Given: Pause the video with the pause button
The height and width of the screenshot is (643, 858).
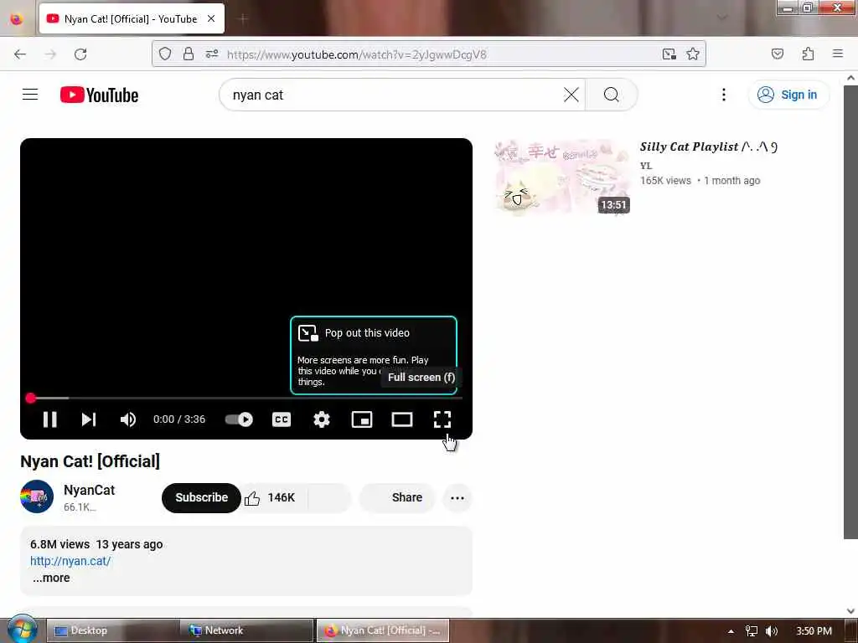Looking at the screenshot, I should click(x=49, y=419).
